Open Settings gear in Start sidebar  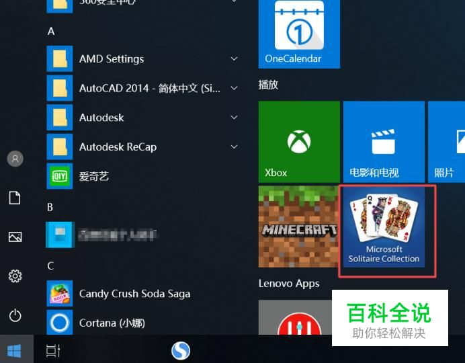pos(15,276)
